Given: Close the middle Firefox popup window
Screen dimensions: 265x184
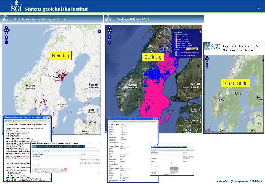Looking at the screenshot, I should click(x=157, y=119).
